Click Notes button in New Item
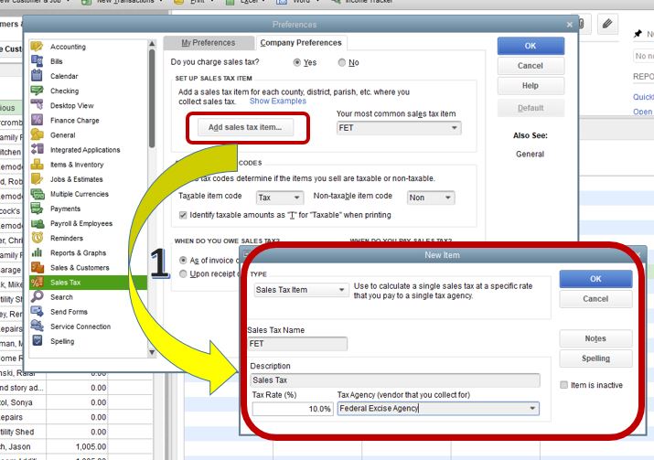The height and width of the screenshot is (460, 654). 595,338
